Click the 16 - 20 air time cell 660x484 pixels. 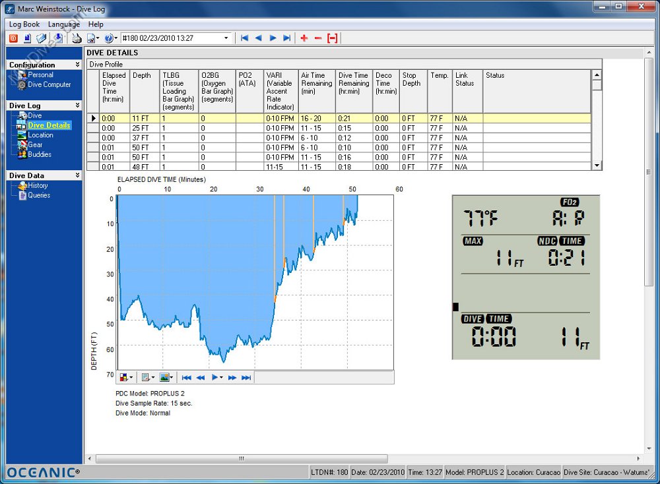(317, 118)
